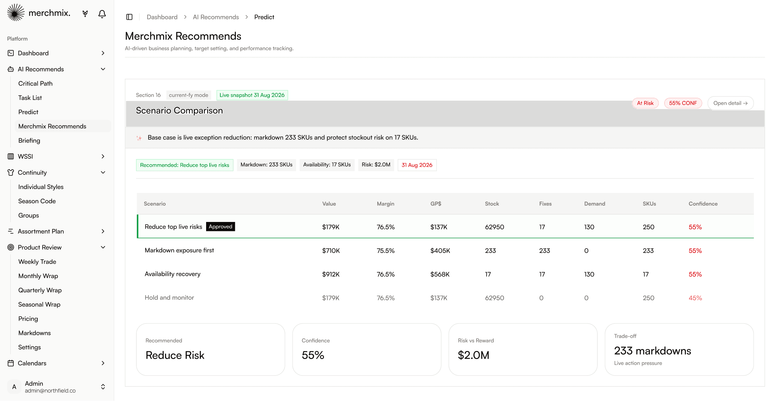Image resolution: width=776 pixels, height=401 pixels.
Task: Click the Risk: $2.0M chip
Action: pos(376,165)
